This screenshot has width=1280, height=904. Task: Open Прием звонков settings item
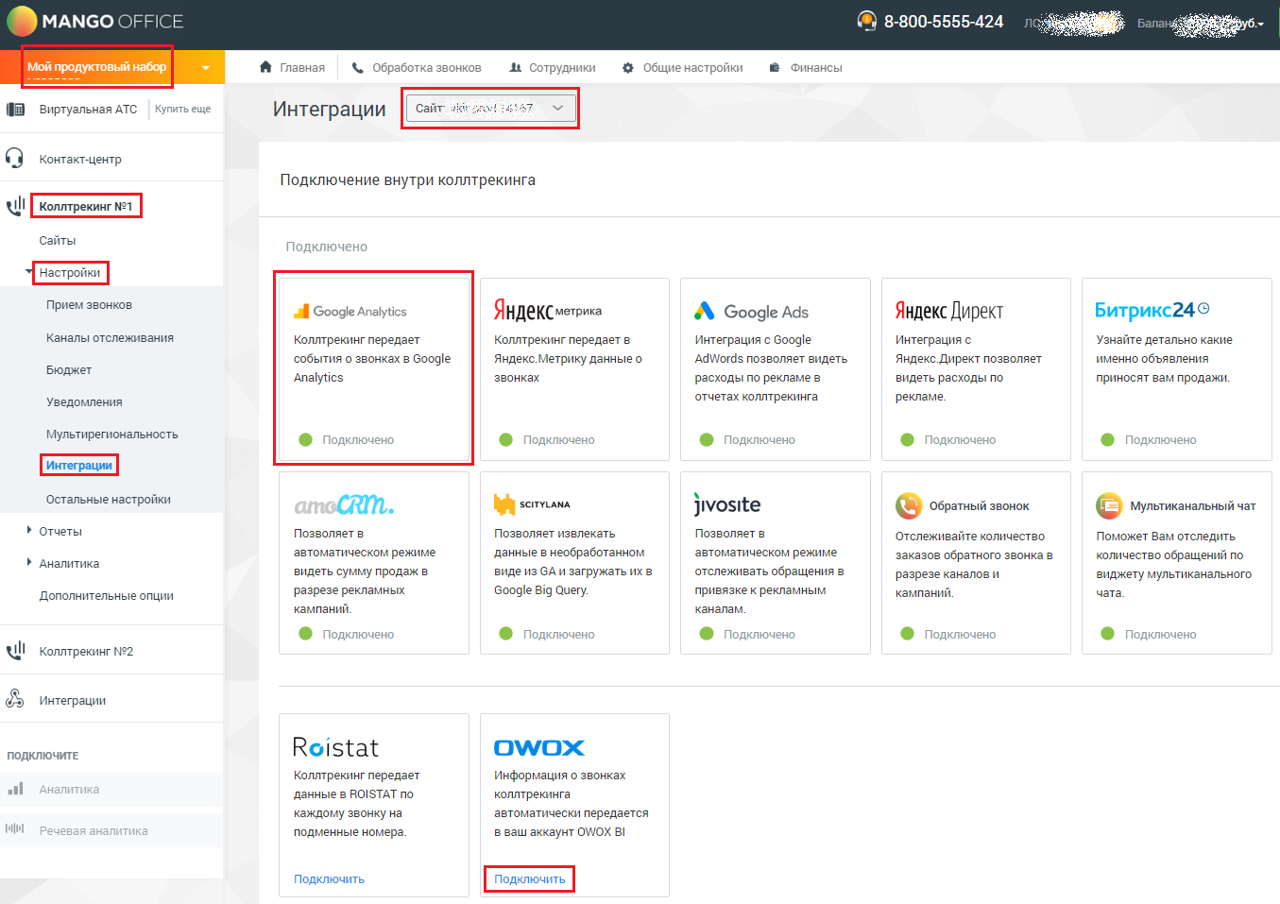pos(89,305)
